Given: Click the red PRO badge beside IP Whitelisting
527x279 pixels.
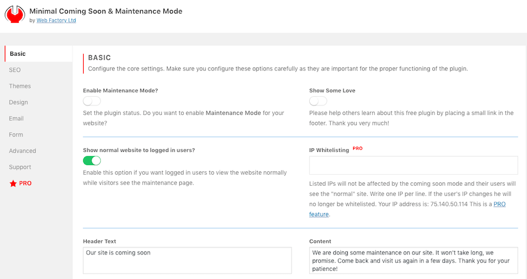Looking at the screenshot, I should click(x=358, y=149).
